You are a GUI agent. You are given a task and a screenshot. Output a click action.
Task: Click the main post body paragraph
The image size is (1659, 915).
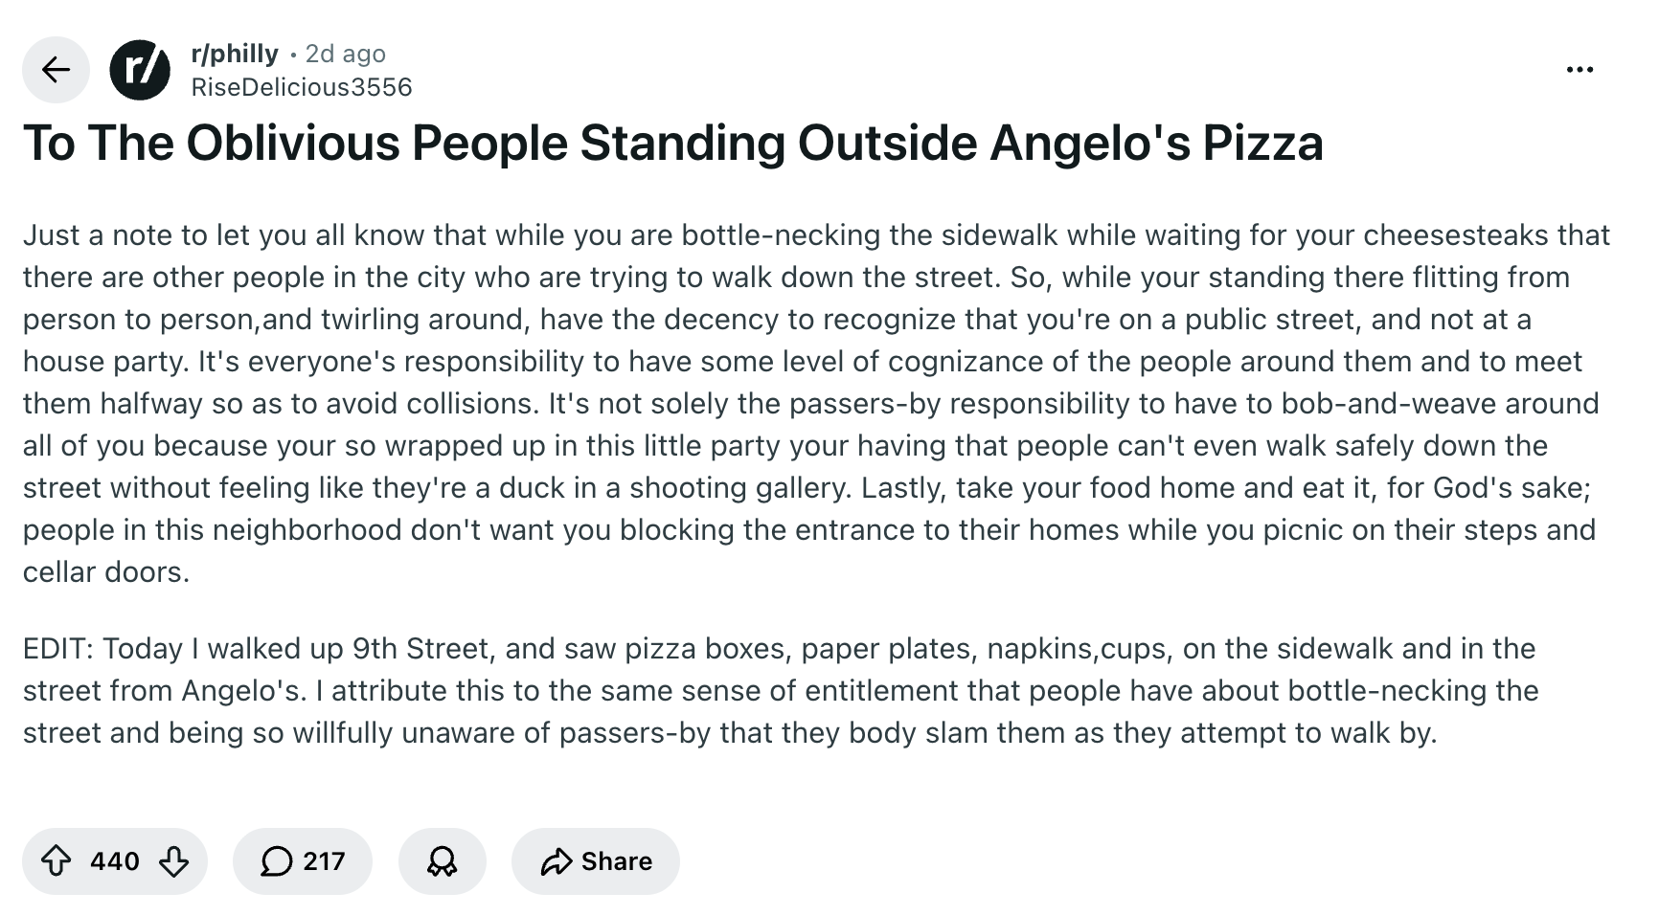pos(814,383)
